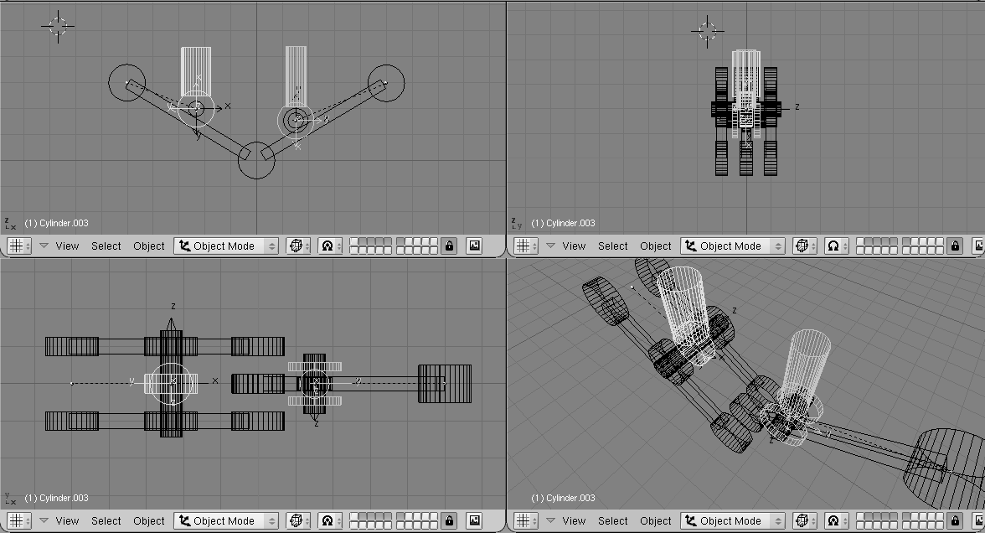
Task: Open the Object menu in the side view header
Action: pyautogui.click(x=656, y=246)
